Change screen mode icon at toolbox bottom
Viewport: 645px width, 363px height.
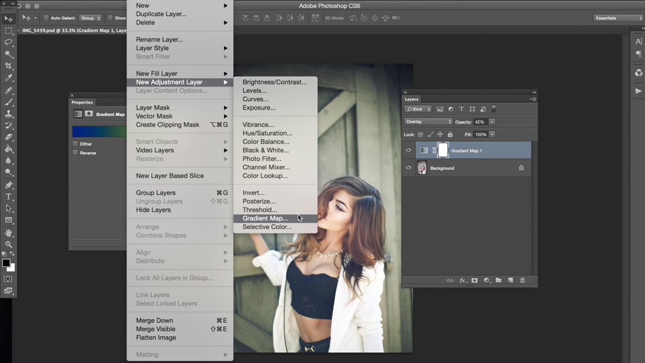pyautogui.click(x=8, y=291)
